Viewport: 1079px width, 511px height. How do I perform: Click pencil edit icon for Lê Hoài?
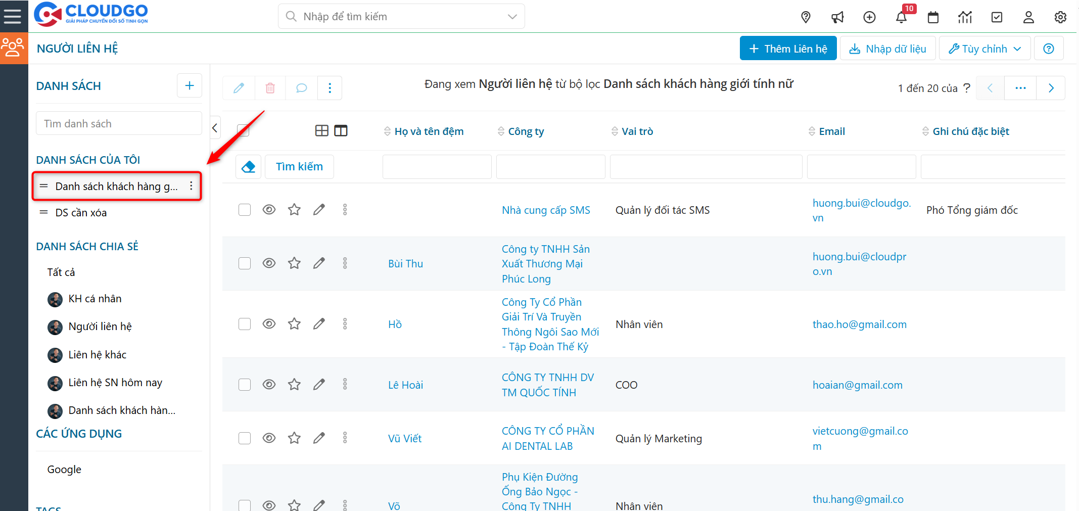[x=319, y=385]
